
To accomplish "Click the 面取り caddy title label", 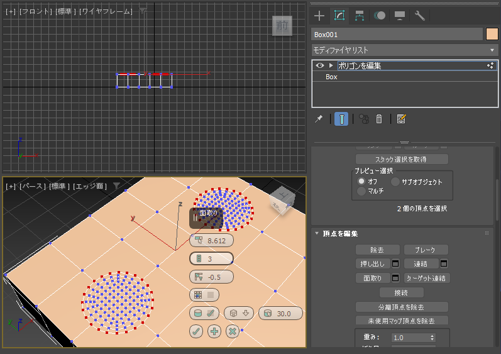I will 208,213.
